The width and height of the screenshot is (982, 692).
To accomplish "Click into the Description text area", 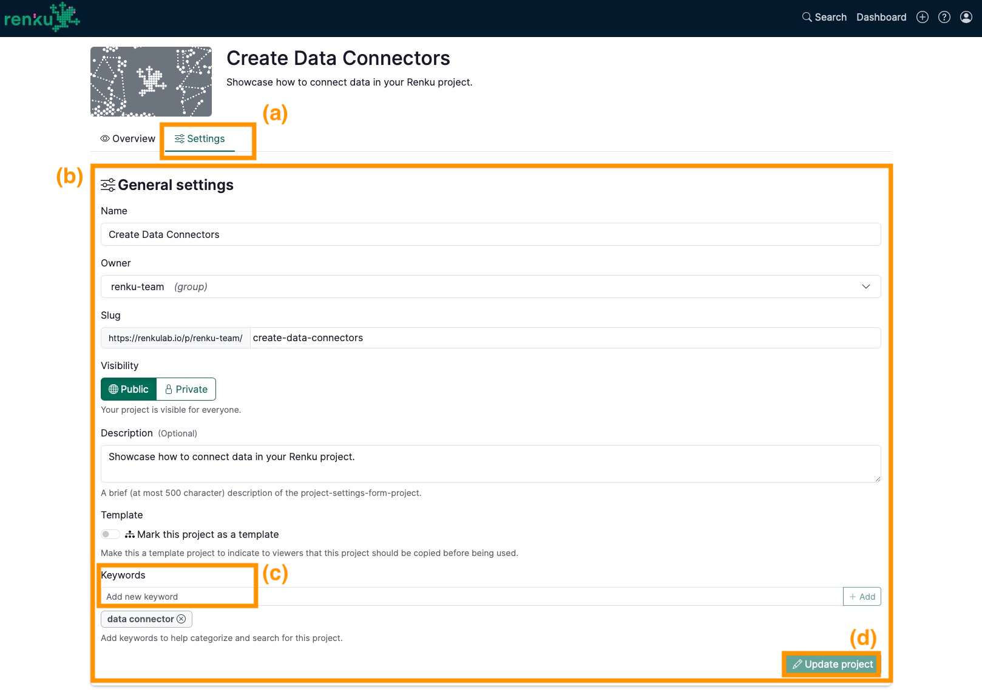I will tap(490, 464).
